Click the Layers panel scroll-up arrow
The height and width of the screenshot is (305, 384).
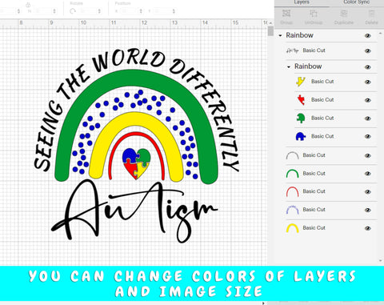pos(380,34)
